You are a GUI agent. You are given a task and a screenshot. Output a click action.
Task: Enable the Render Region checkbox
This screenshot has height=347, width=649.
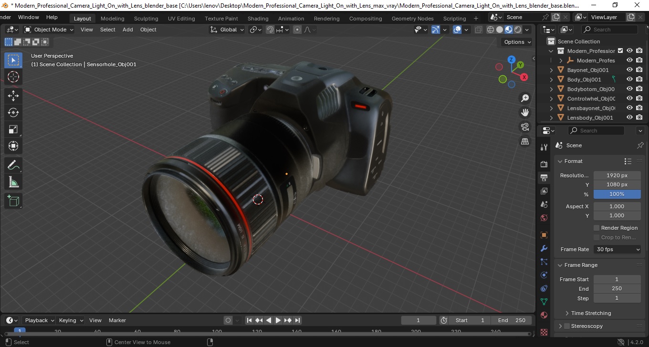click(597, 228)
